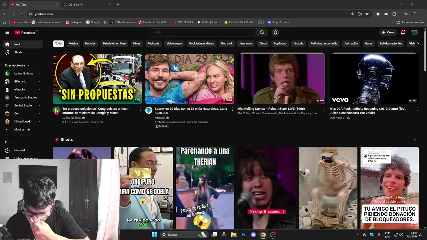427x240 pixels.
Task: Click the YouTube Premium logo
Action: (x=25, y=32)
